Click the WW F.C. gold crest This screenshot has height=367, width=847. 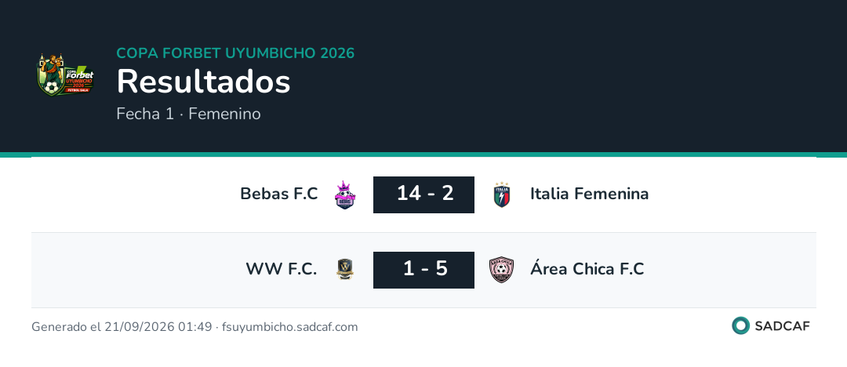(x=345, y=269)
